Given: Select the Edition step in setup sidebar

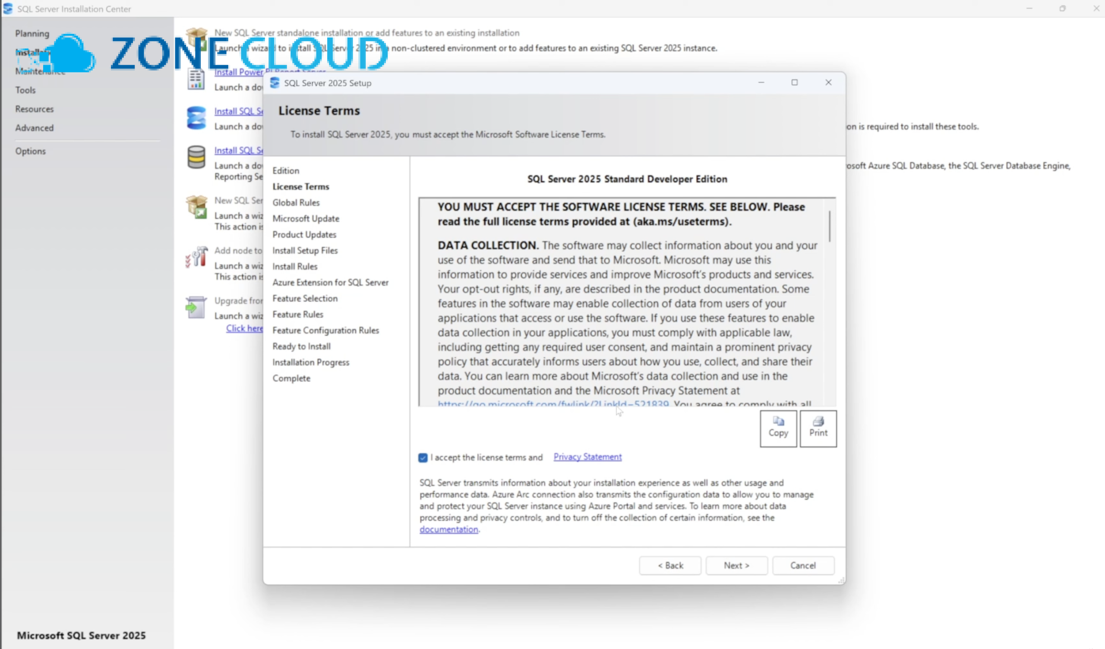Looking at the screenshot, I should click(x=286, y=170).
